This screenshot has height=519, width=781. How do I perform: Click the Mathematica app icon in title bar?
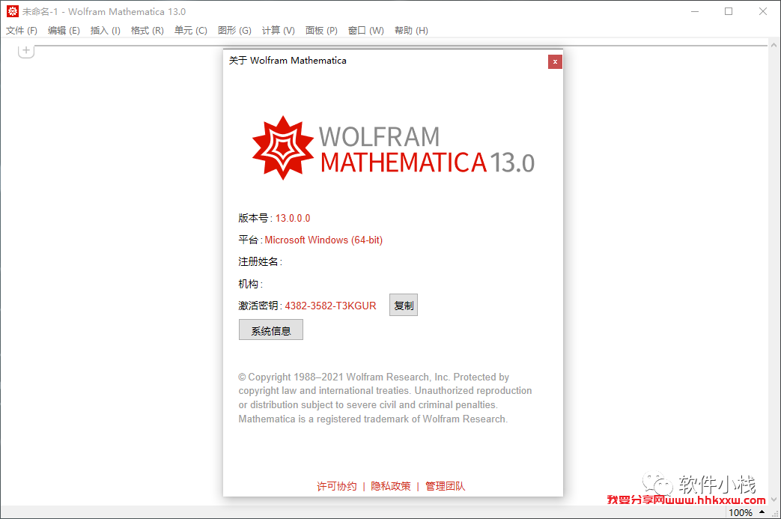[13, 11]
